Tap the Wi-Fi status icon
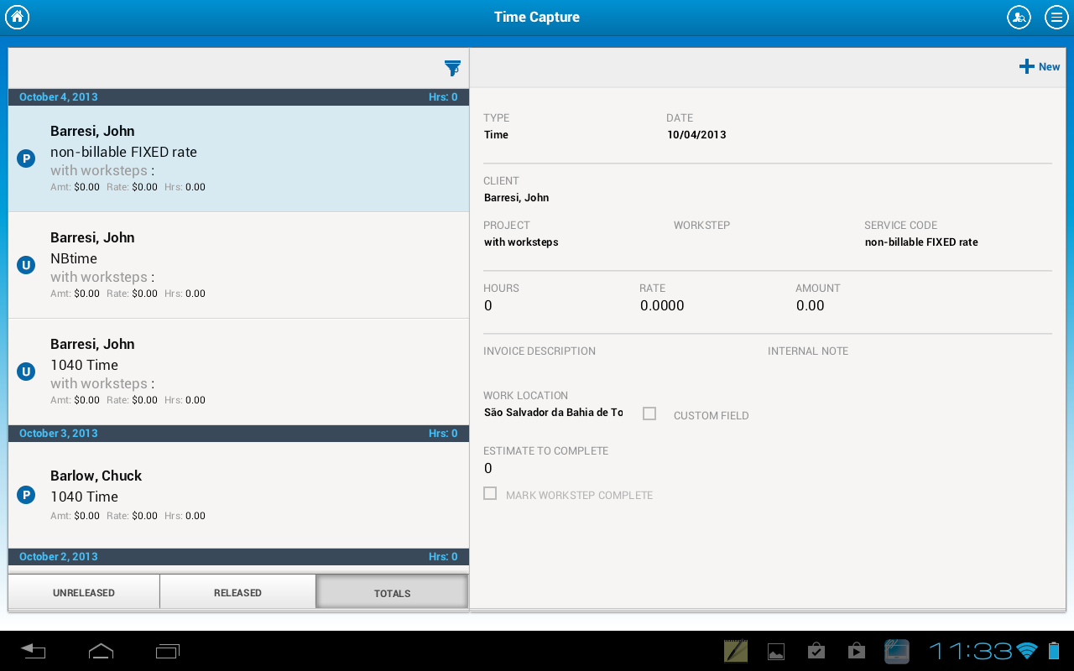This screenshot has height=671, width=1074. point(1027,651)
